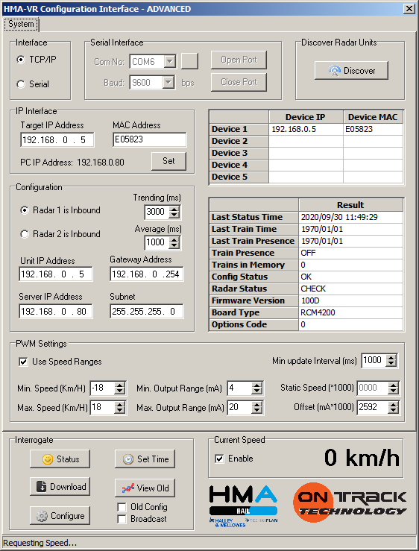Click the Trending (ms) spinner arrows
Viewport: 419px width, 551px height.
click(174, 212)
